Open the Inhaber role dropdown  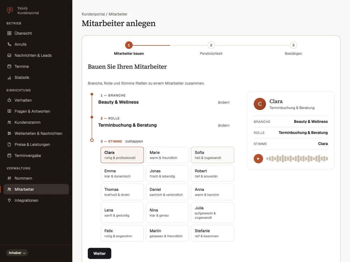(17, 253)
